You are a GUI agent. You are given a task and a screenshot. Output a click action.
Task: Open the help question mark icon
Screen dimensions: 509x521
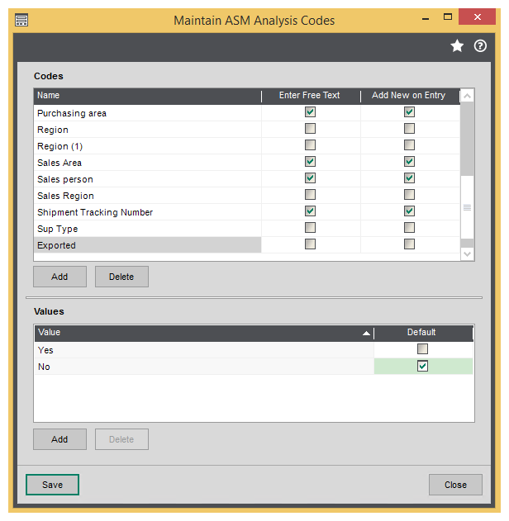tap(480, 46)
